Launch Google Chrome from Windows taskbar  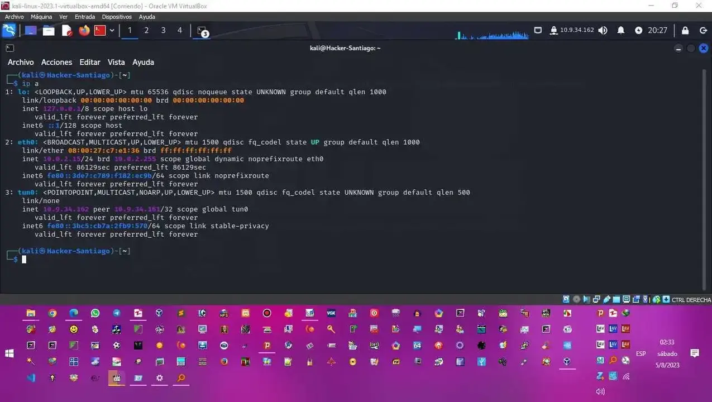[x=52, y=313]
